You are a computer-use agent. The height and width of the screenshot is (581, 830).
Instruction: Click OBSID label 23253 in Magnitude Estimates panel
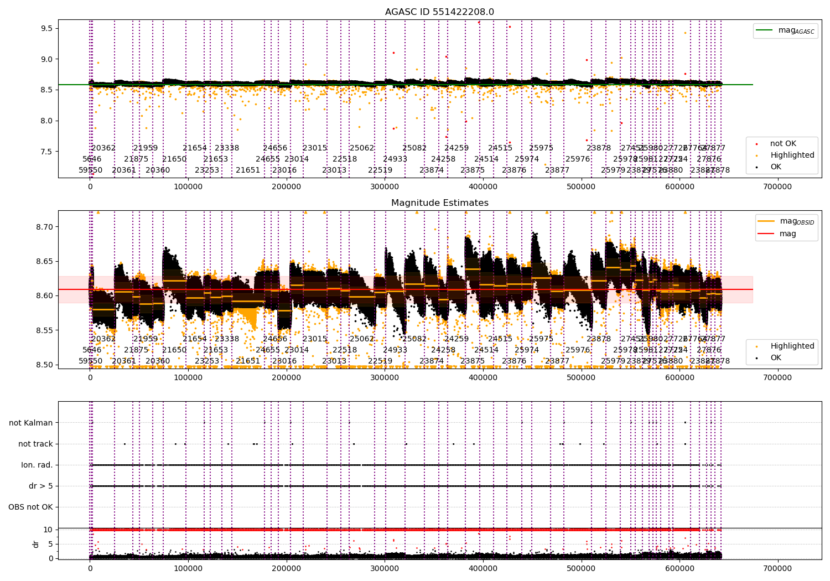207,361
